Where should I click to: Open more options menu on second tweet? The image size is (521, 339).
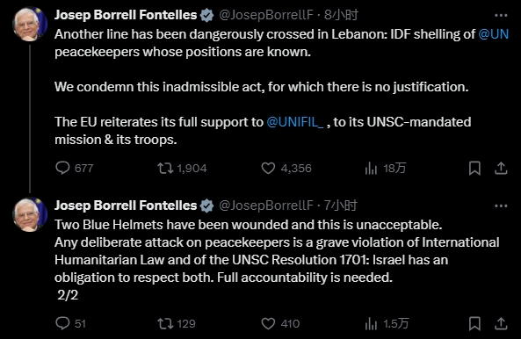coord(501,206)
